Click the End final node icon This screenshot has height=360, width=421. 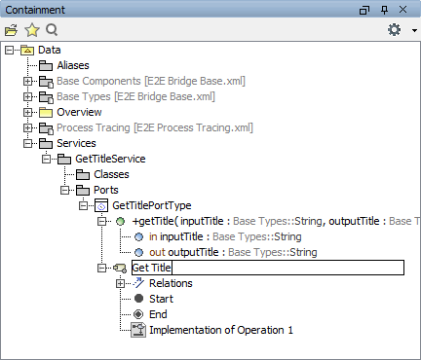click(138, 314)
